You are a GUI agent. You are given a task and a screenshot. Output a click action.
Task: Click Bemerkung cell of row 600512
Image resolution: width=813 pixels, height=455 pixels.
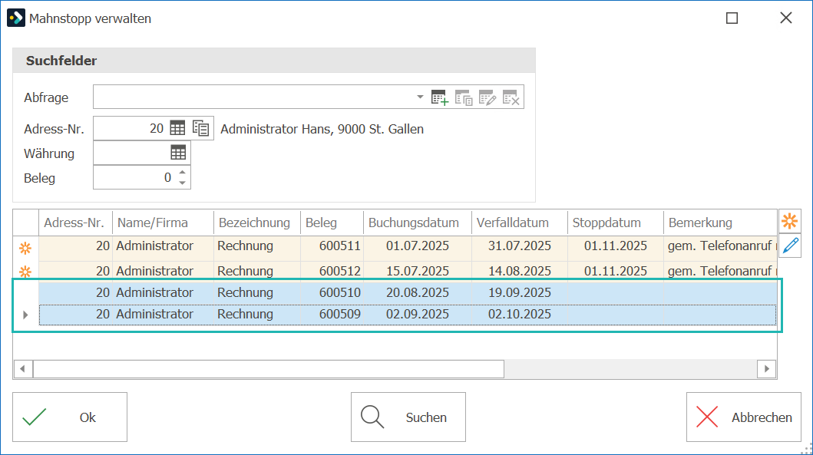(x=720, y=271)
